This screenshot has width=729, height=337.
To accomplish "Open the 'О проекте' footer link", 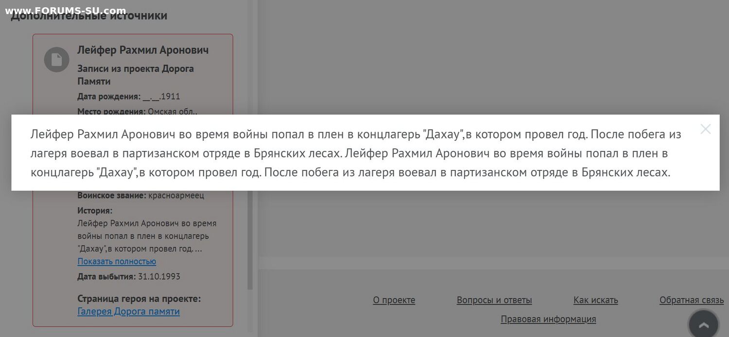I will point(394,300).
